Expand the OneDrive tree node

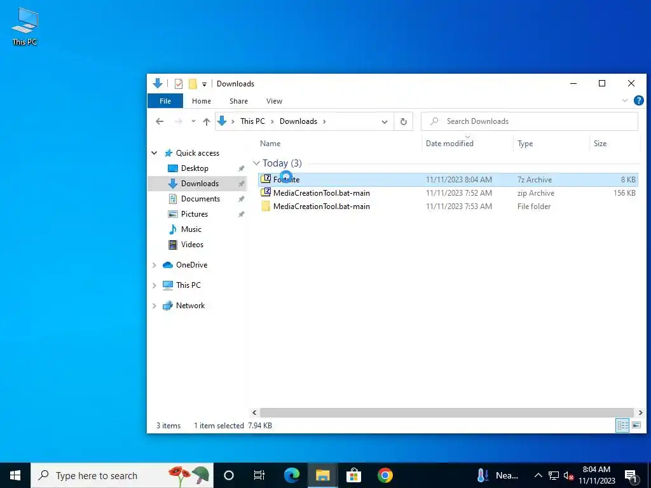[x=154, y=265]
